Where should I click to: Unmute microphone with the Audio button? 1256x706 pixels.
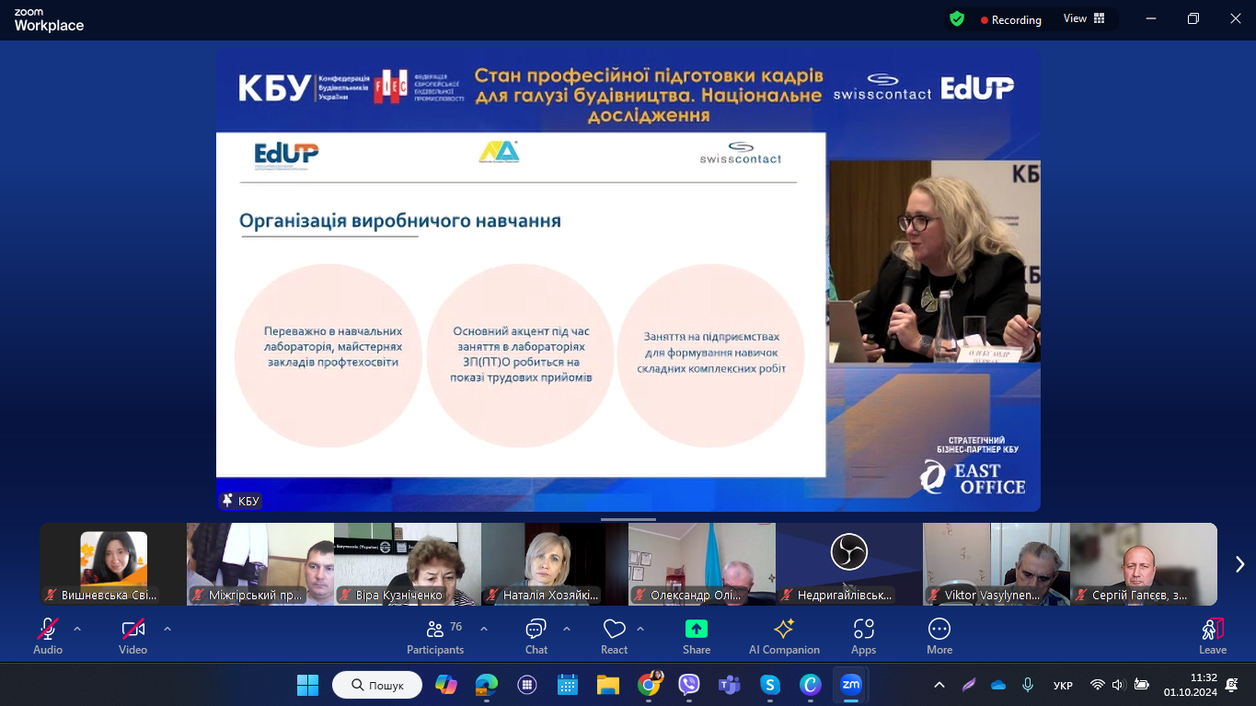point(48,636)
